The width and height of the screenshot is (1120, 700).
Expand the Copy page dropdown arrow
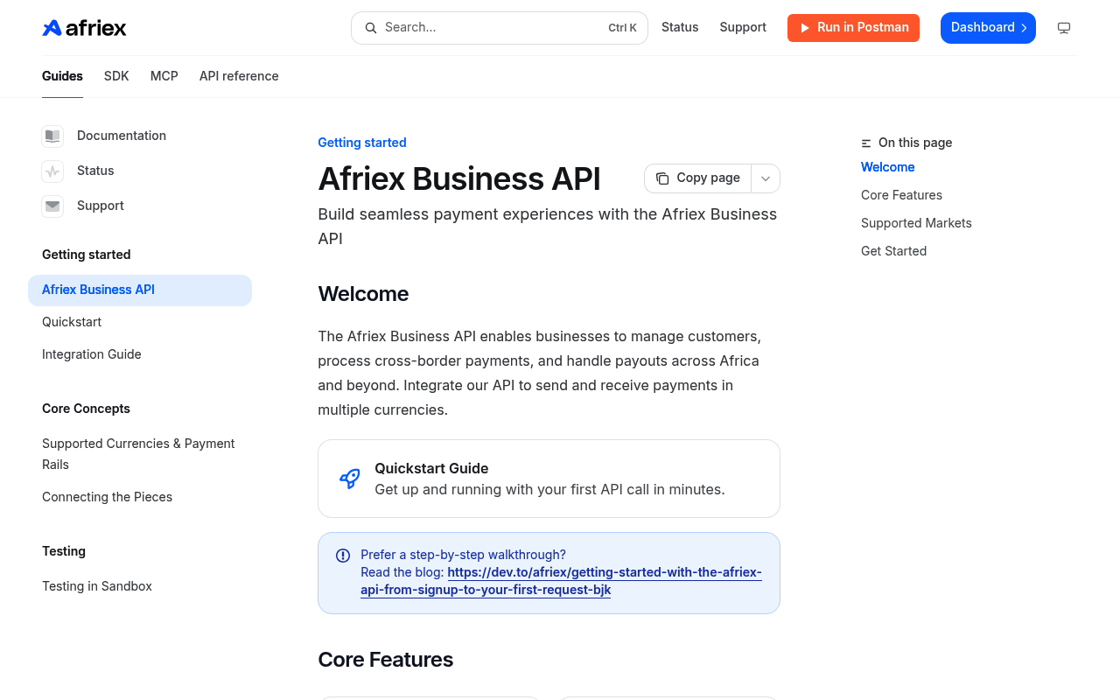[x=766, y=178]
